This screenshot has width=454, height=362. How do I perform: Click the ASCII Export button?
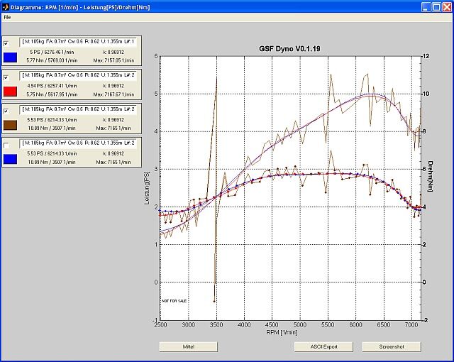pyautogui.click(x=323, y=347)
